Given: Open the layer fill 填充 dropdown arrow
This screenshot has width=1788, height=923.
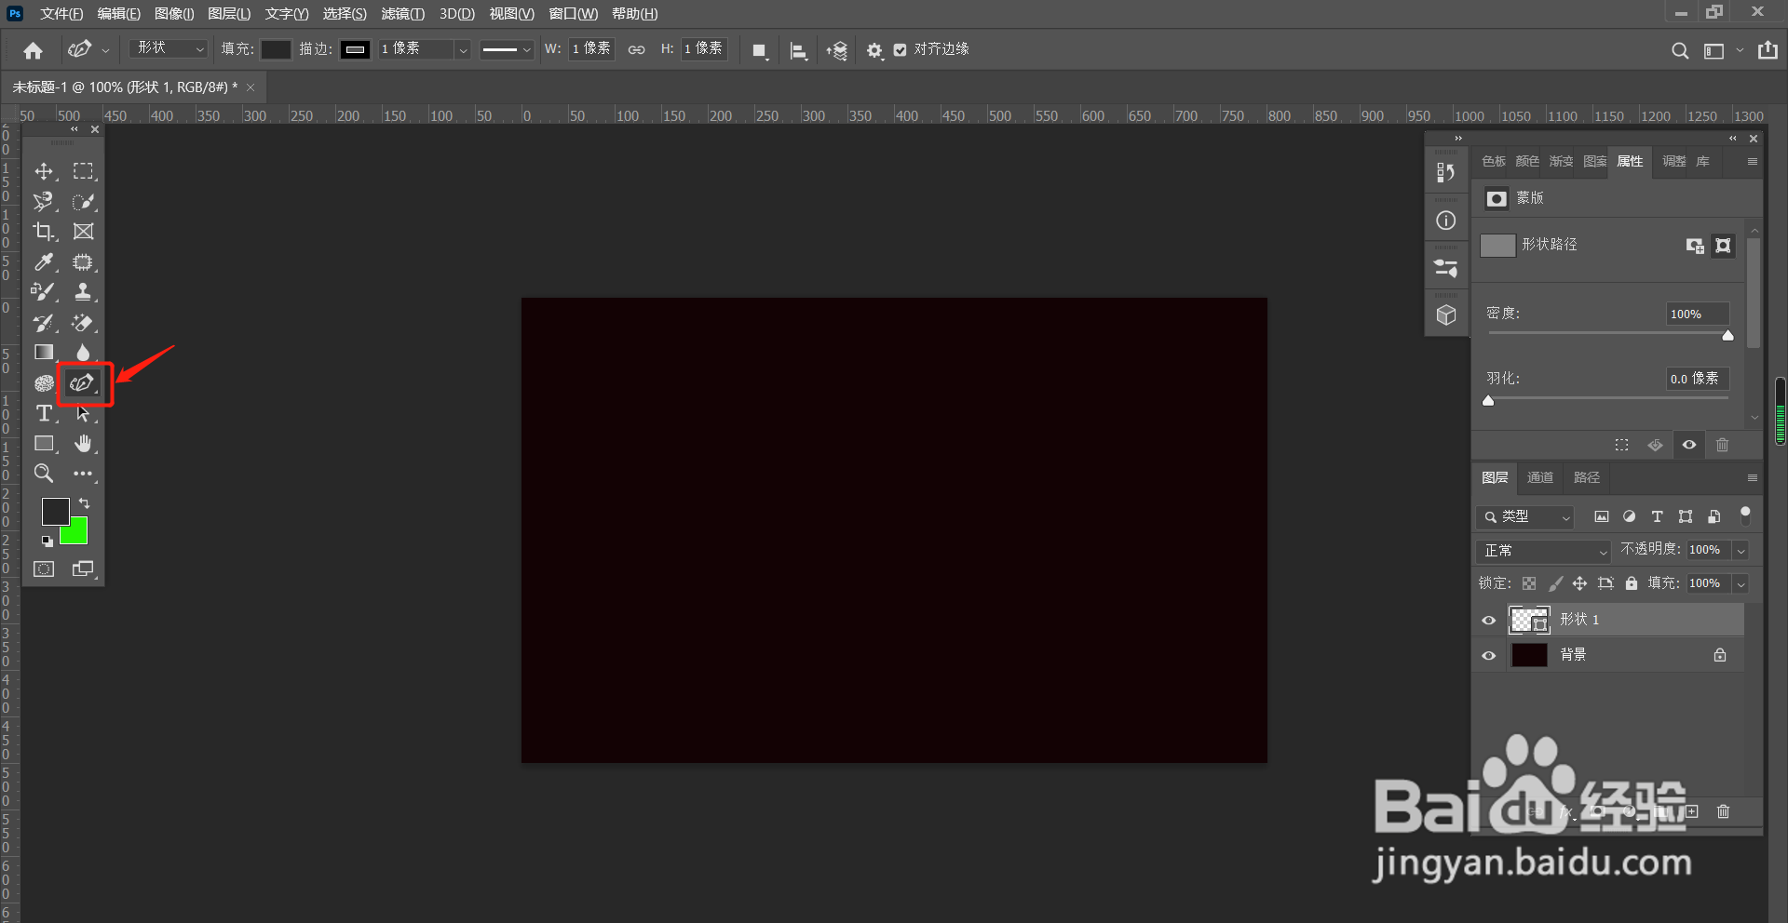Looking at the screenshot, I should pyautogui.click(x=1741, y=584).
